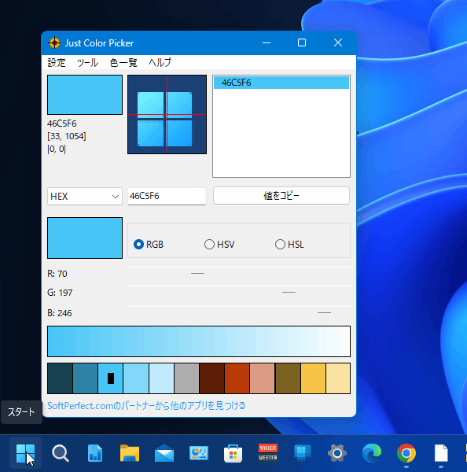The height and width of the screenshot is (472, 467).
Task: Expand the HEX format dropdown
Action: click(x=85, y=196)
